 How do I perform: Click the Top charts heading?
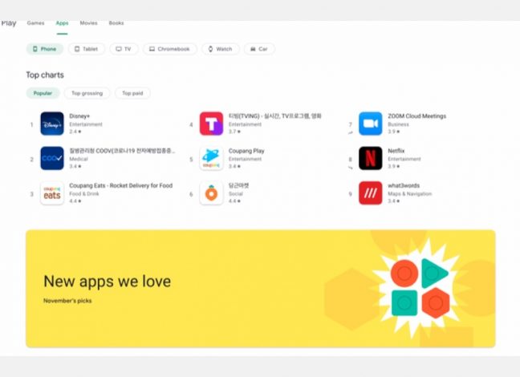point(45,75)
